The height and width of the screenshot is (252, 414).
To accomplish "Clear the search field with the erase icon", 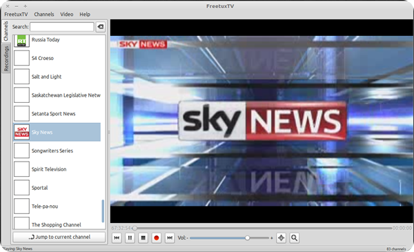I will 101,27.
